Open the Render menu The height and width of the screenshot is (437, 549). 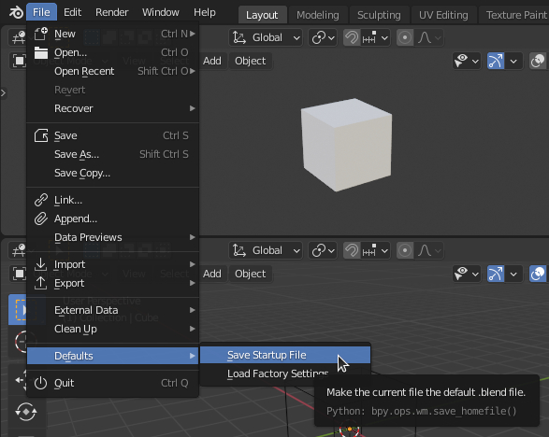[111, 12]
